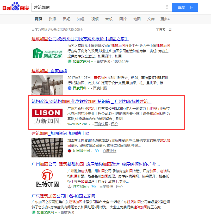211x219 pixels.
Task: Expand dropdown beside 加固之家网 in first result
Action: click(92, 62)
